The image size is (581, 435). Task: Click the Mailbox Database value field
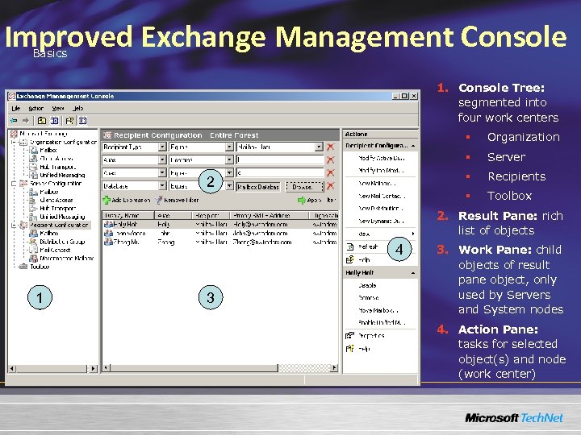(x=258, y=187)
